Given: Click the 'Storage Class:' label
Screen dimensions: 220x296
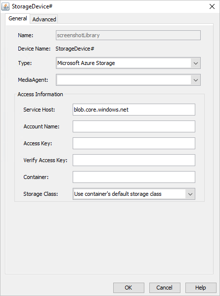Looking at the screenshot, I should pos(41,194).
